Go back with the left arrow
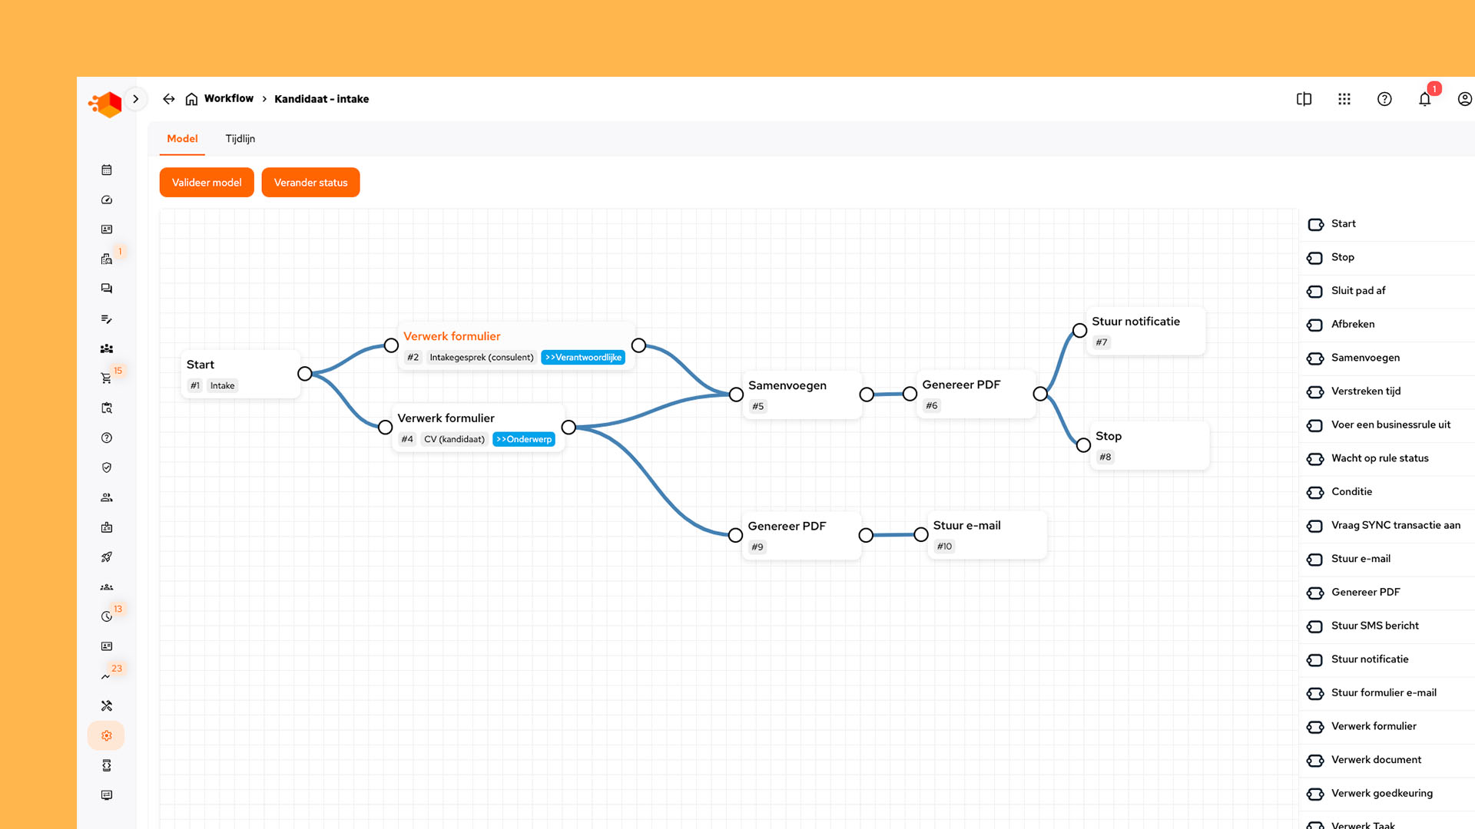The image size is (1475, 829). point(169,99)
